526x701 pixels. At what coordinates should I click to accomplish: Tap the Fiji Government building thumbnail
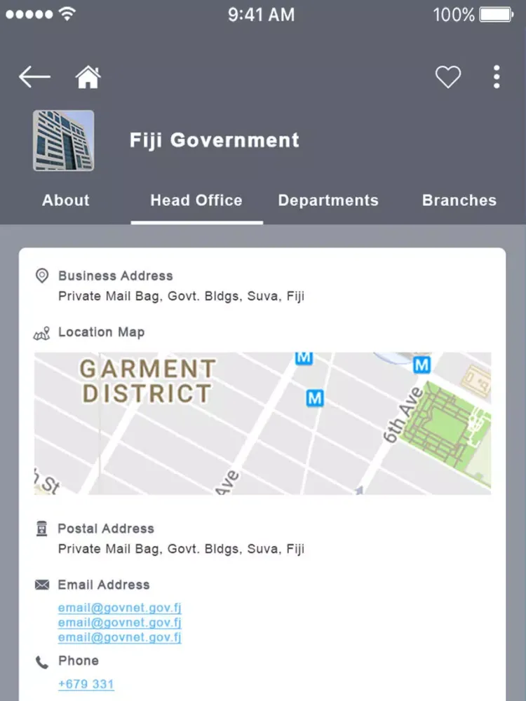click(x=64, y=140)
